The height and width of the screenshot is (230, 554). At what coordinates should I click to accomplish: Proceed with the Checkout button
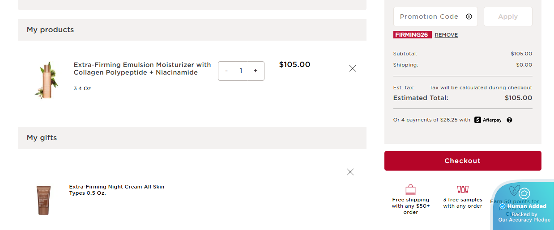[463, 161]
